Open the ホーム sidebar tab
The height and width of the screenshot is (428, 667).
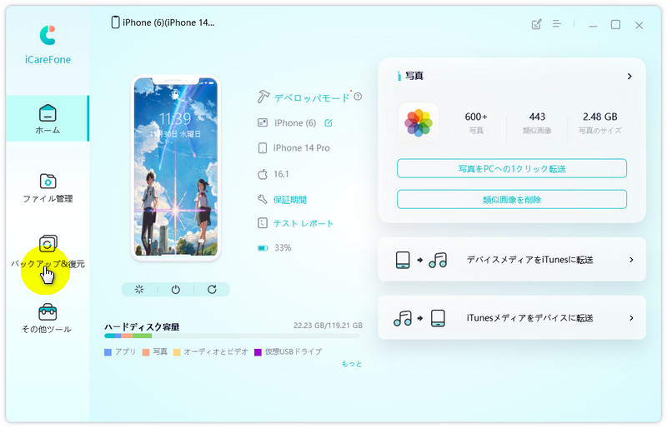[48, 118]
